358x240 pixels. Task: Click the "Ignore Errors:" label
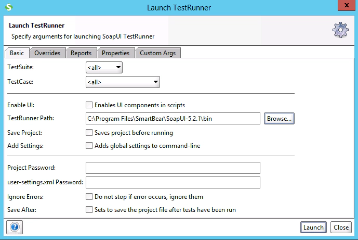point(25,197)
